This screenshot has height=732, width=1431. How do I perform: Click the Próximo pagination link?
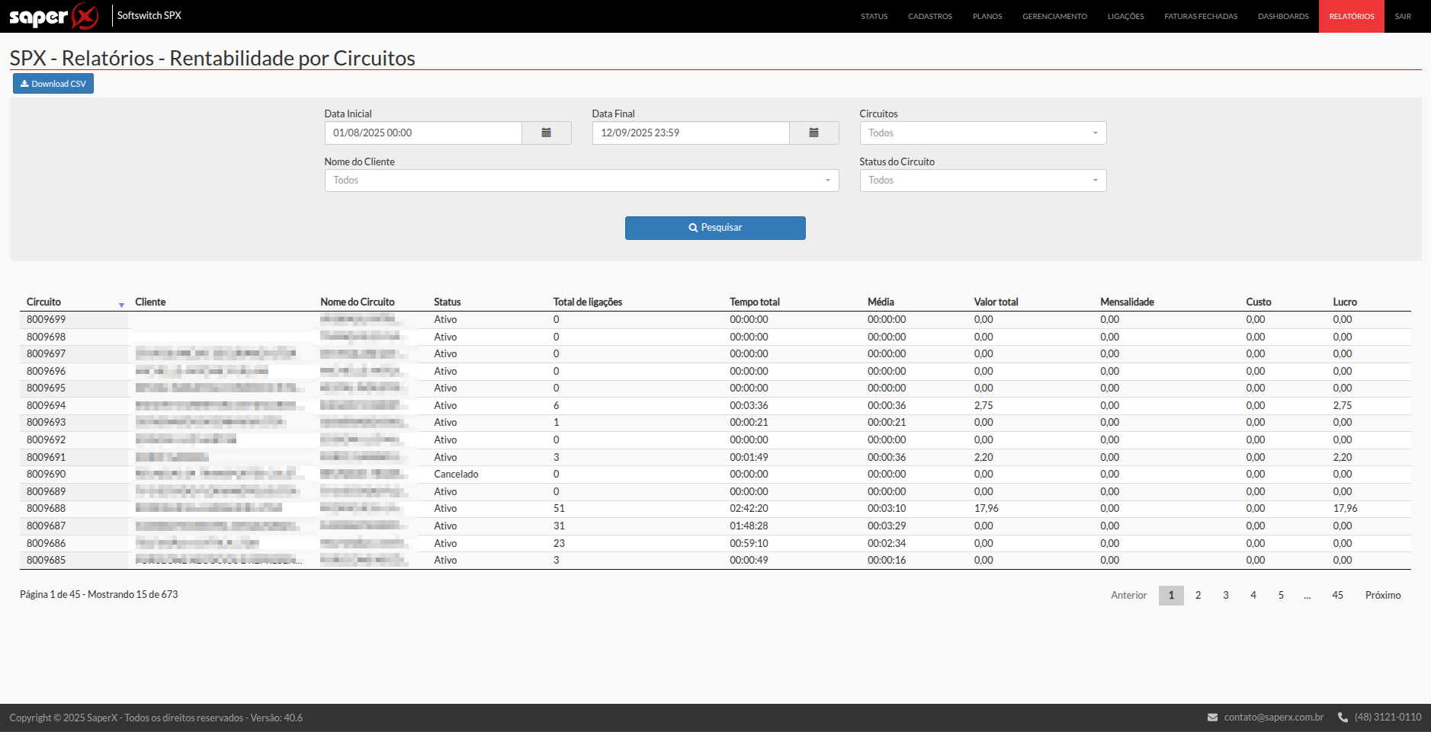click(1383, 595)
